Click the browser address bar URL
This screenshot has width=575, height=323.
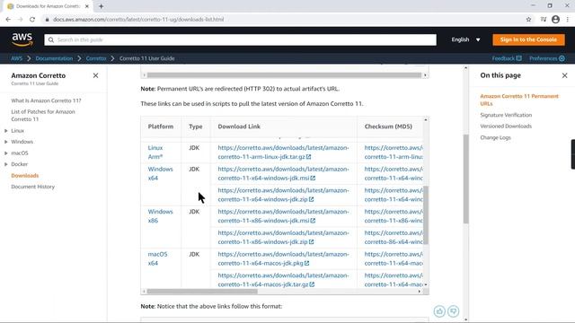(x=138, y=20)
